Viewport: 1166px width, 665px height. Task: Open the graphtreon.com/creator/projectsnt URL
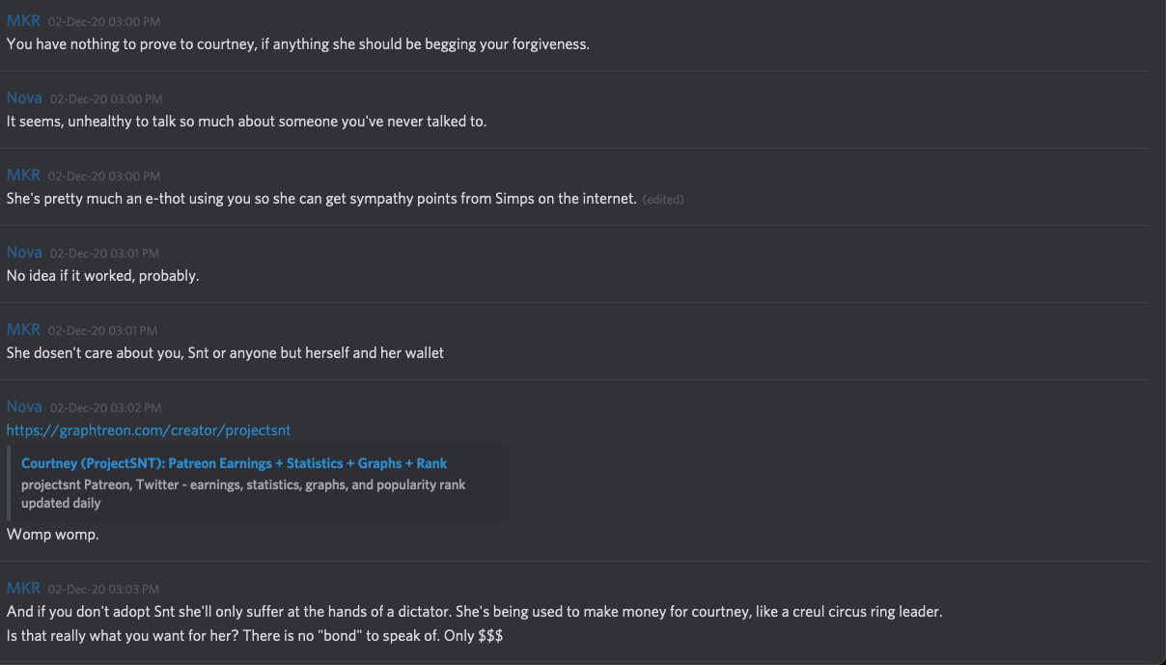(149, 430)
